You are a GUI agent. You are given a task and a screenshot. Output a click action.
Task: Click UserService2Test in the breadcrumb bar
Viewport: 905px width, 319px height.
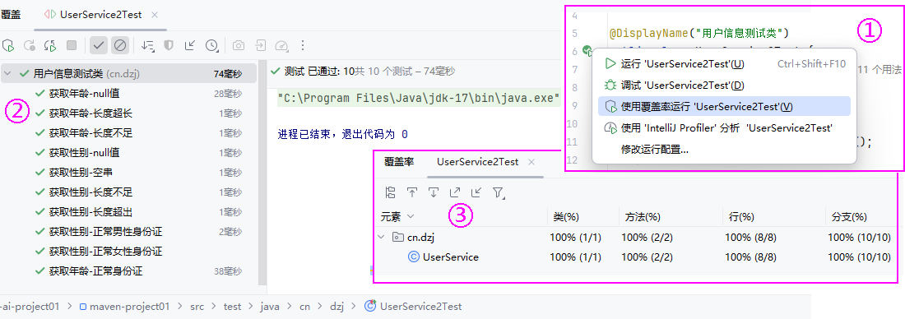pyautogui.click(x=420, y=307)
